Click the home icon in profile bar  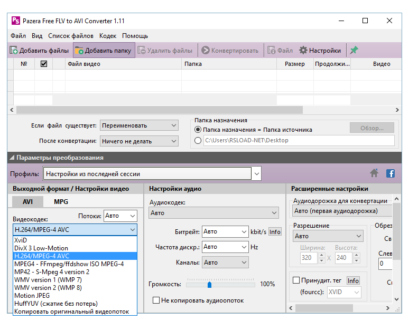click(x=374, y=173)
